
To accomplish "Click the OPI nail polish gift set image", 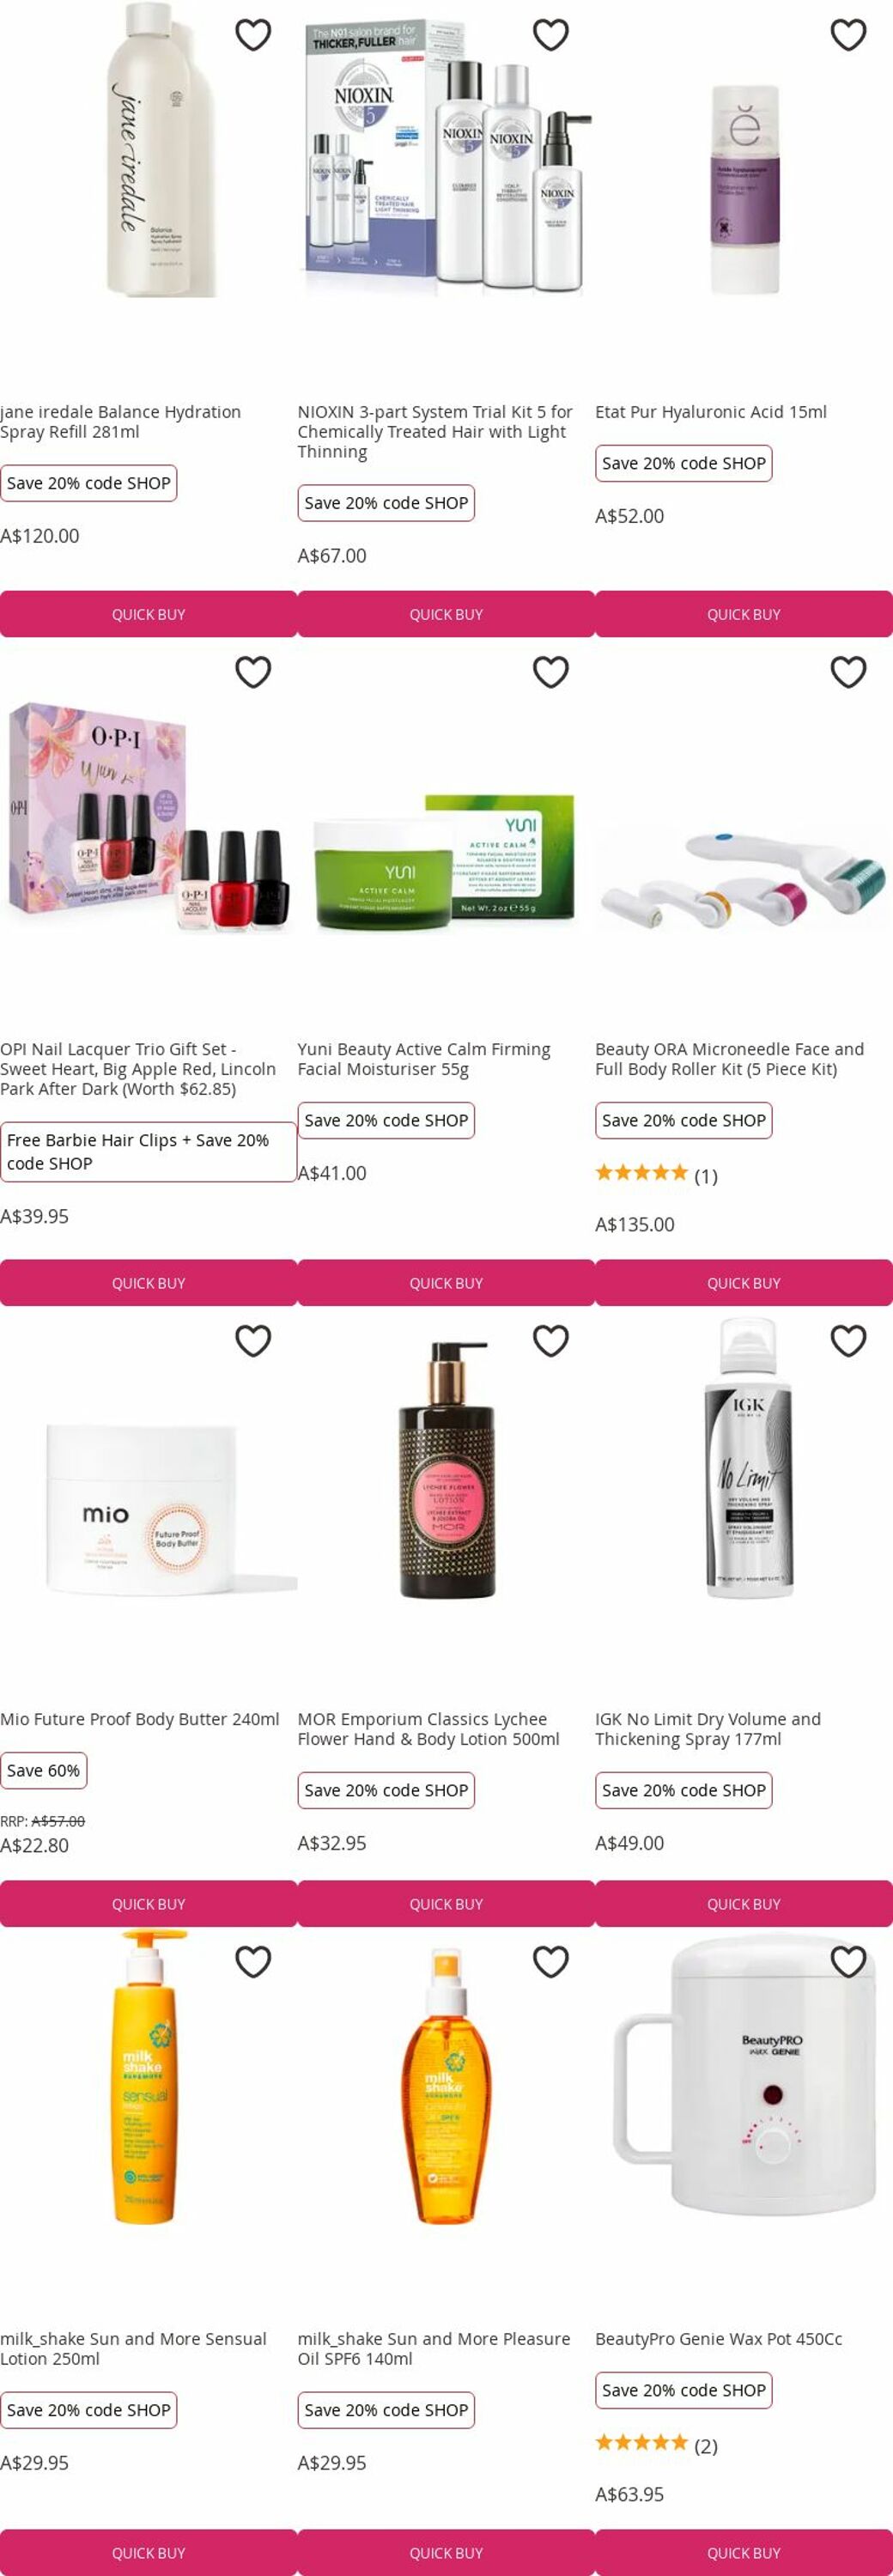I will point(148,816).
